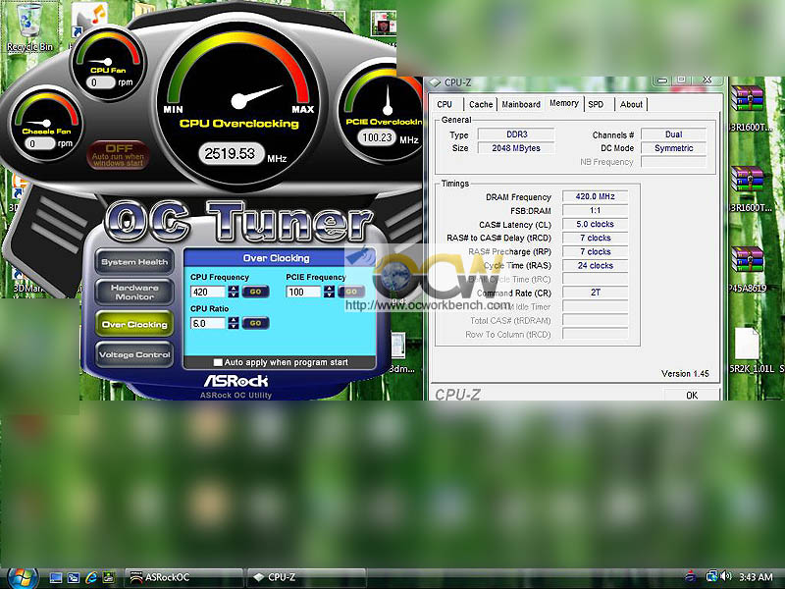Click the 3:43 AM taskbar clock
The image size is (785, 589).
(x=756, y=577)
